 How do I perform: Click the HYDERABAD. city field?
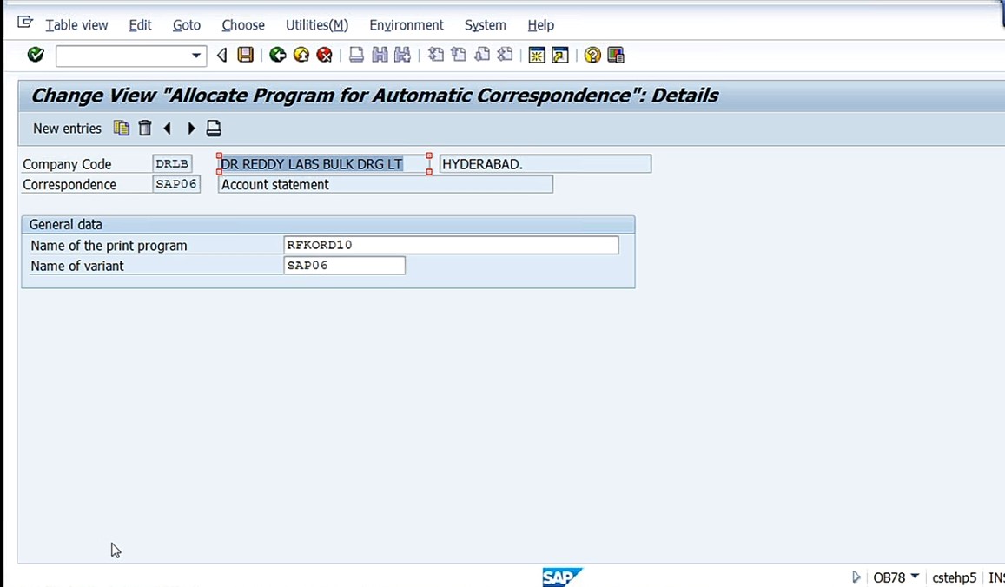tap(545, 164)
